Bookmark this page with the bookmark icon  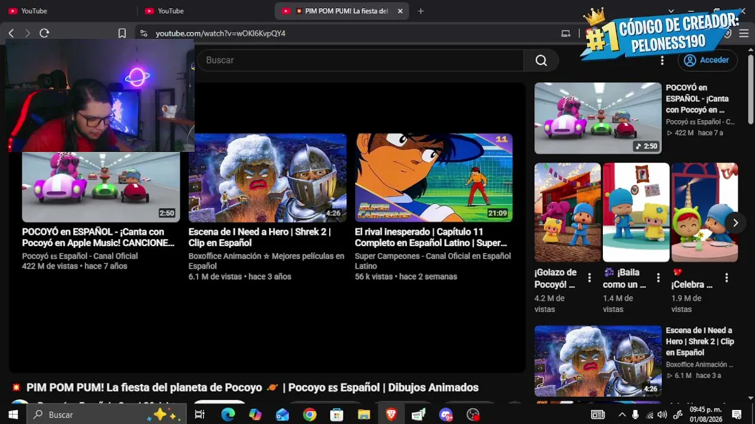coord(122,34)
